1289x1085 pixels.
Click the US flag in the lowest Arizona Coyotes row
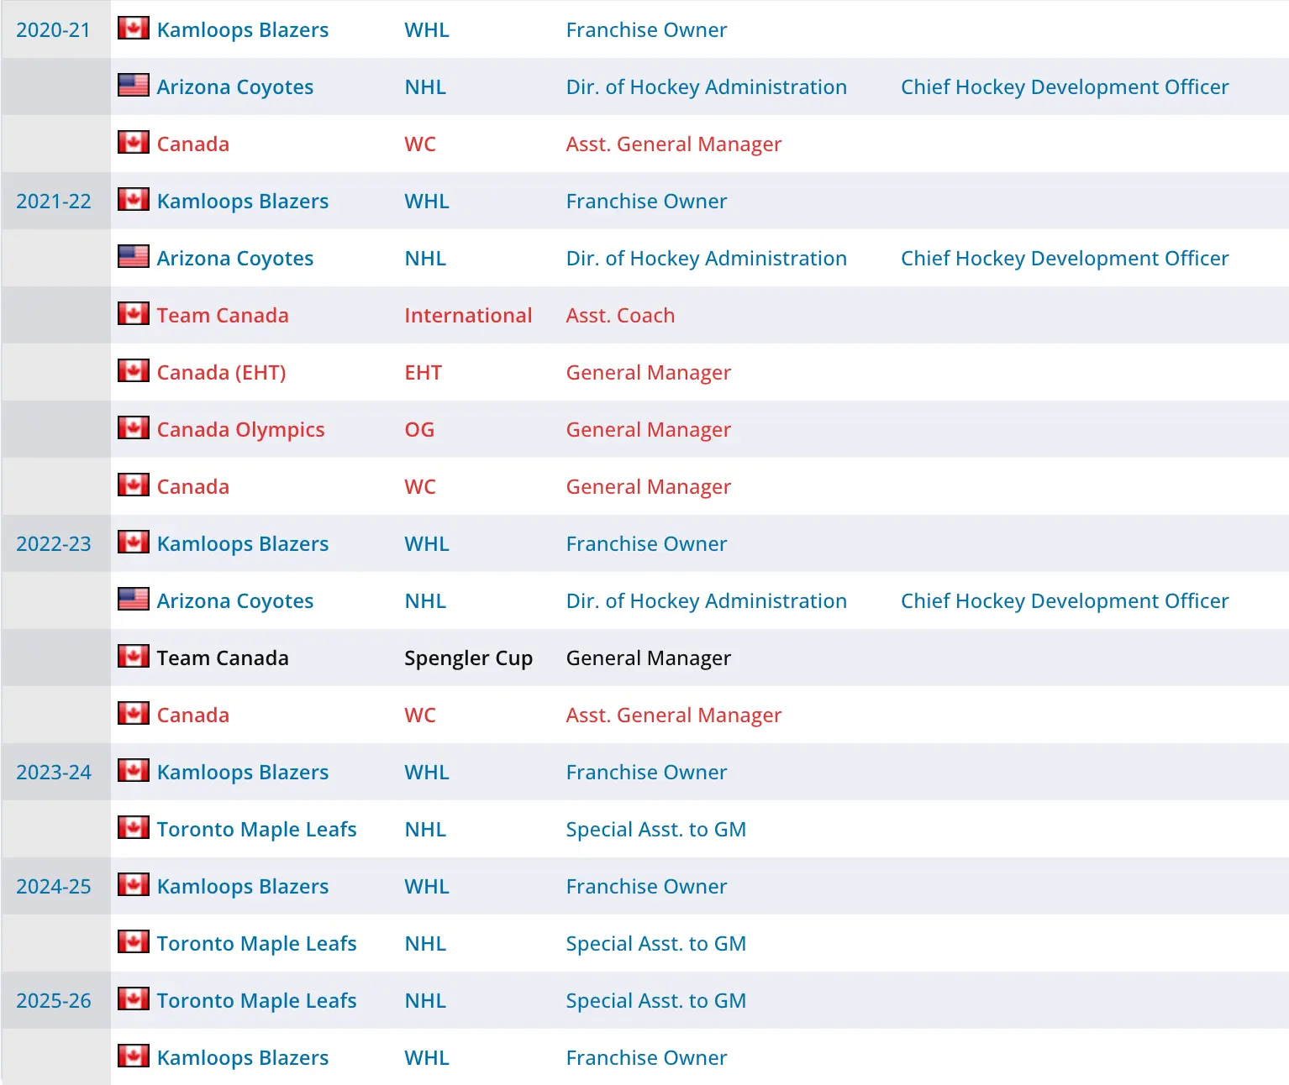pos(133,600)
